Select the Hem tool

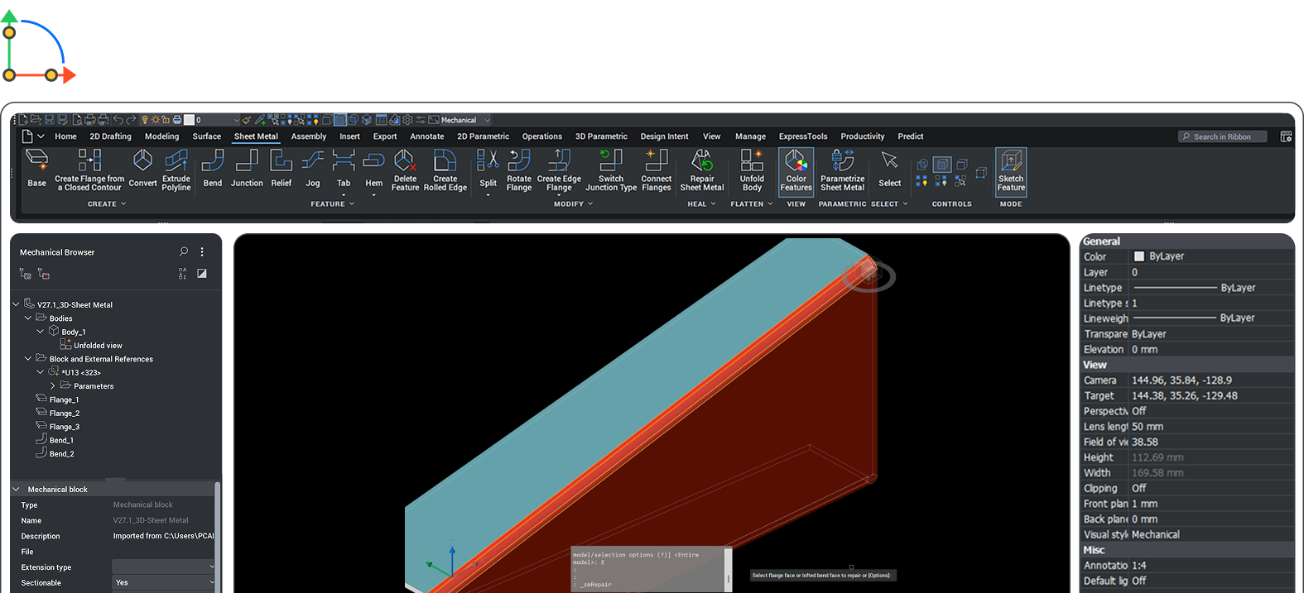[x=374, y=170]
